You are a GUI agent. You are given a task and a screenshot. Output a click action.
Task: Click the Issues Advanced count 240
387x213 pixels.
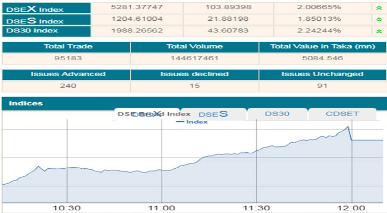[x=65, y=86]
